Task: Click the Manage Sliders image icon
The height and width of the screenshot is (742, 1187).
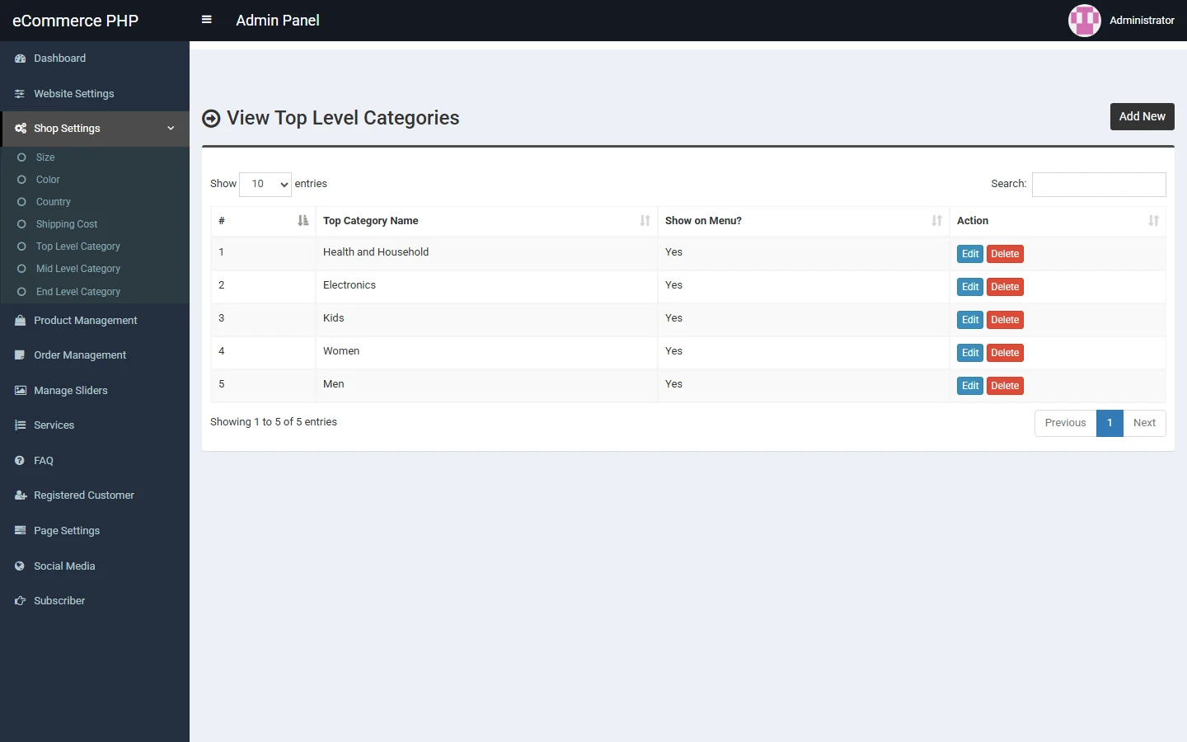Action: coord(21,391)
